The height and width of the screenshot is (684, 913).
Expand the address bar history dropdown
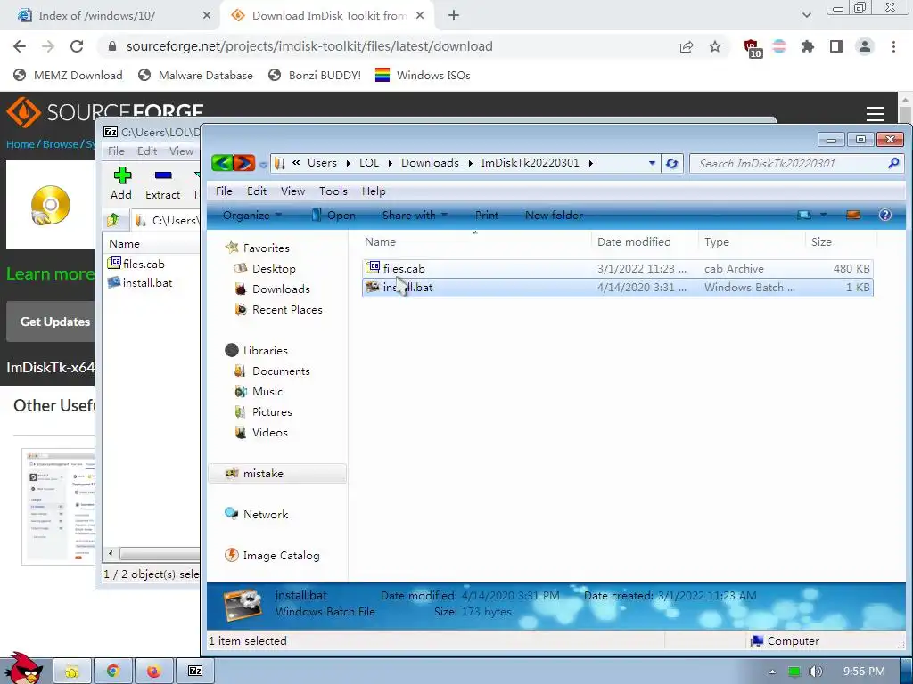(652, 164)
